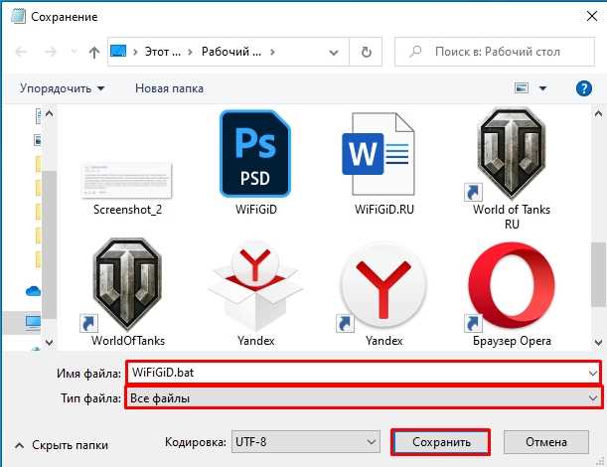Select the World of Tanks RU shortcut

point(511,154)
